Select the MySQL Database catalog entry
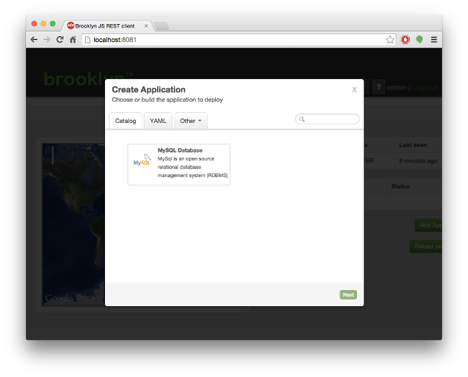 179,164
